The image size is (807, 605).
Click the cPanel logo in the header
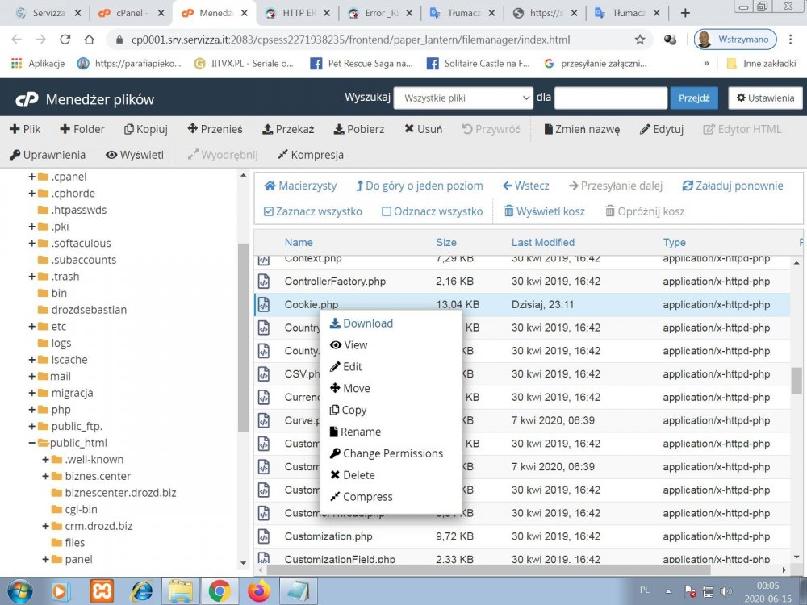click(x=27, y=98)
